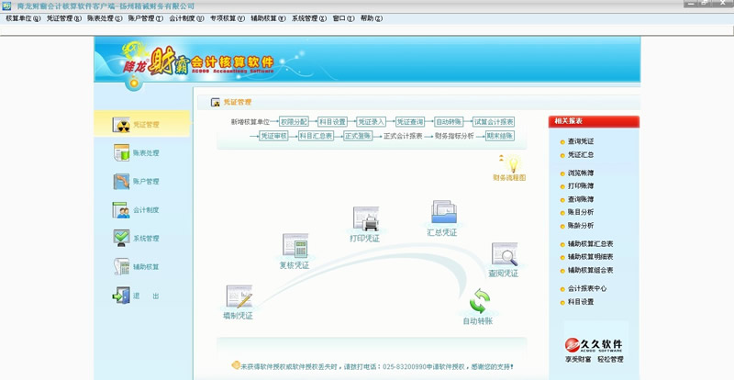Click the 退出 exit icon in sidebar
The width and height of the screenshot is (734, 380).
pyautogui.click(x=122, y=296)
